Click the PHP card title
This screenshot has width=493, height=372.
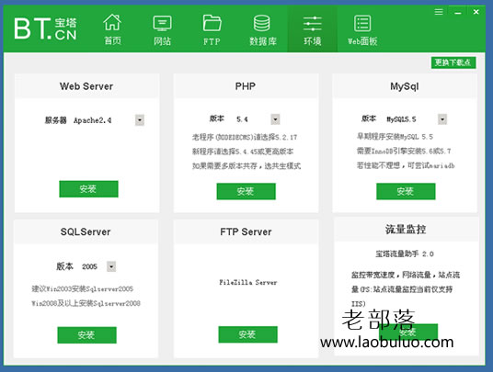click(246, 86)
